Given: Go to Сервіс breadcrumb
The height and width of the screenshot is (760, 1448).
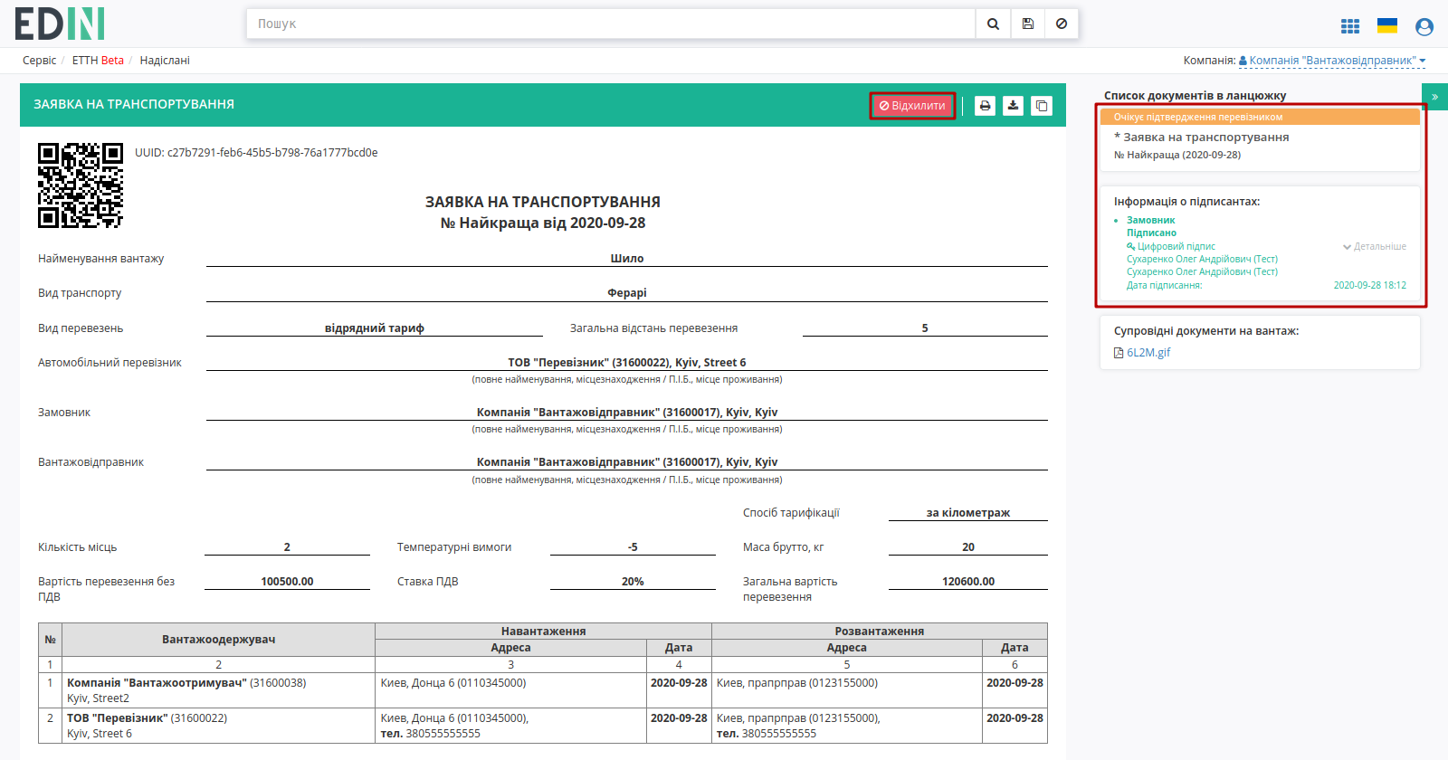Looking at the screenshot, I should 39,61.
